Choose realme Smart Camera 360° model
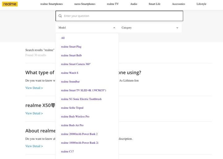The height and width of the screenshot is (159, 223). pyautogui.click(x=76, y=64)
